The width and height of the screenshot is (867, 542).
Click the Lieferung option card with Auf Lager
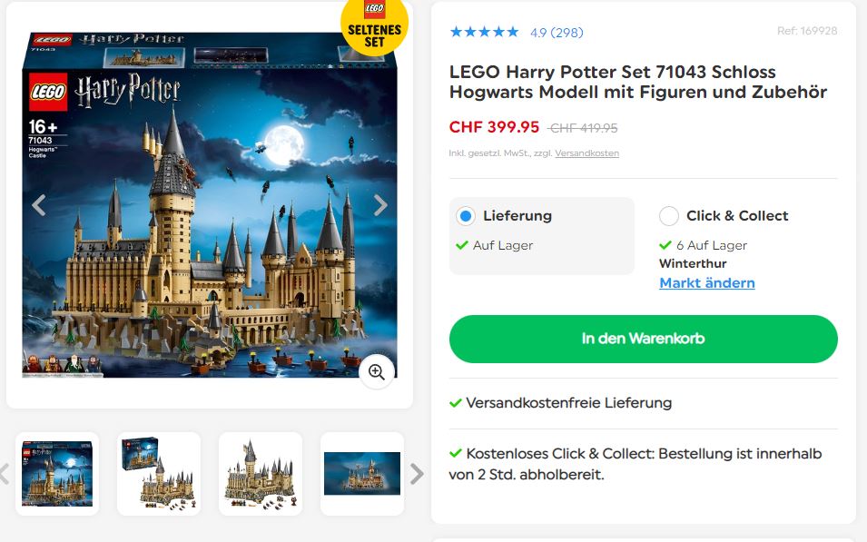point(541,236)
